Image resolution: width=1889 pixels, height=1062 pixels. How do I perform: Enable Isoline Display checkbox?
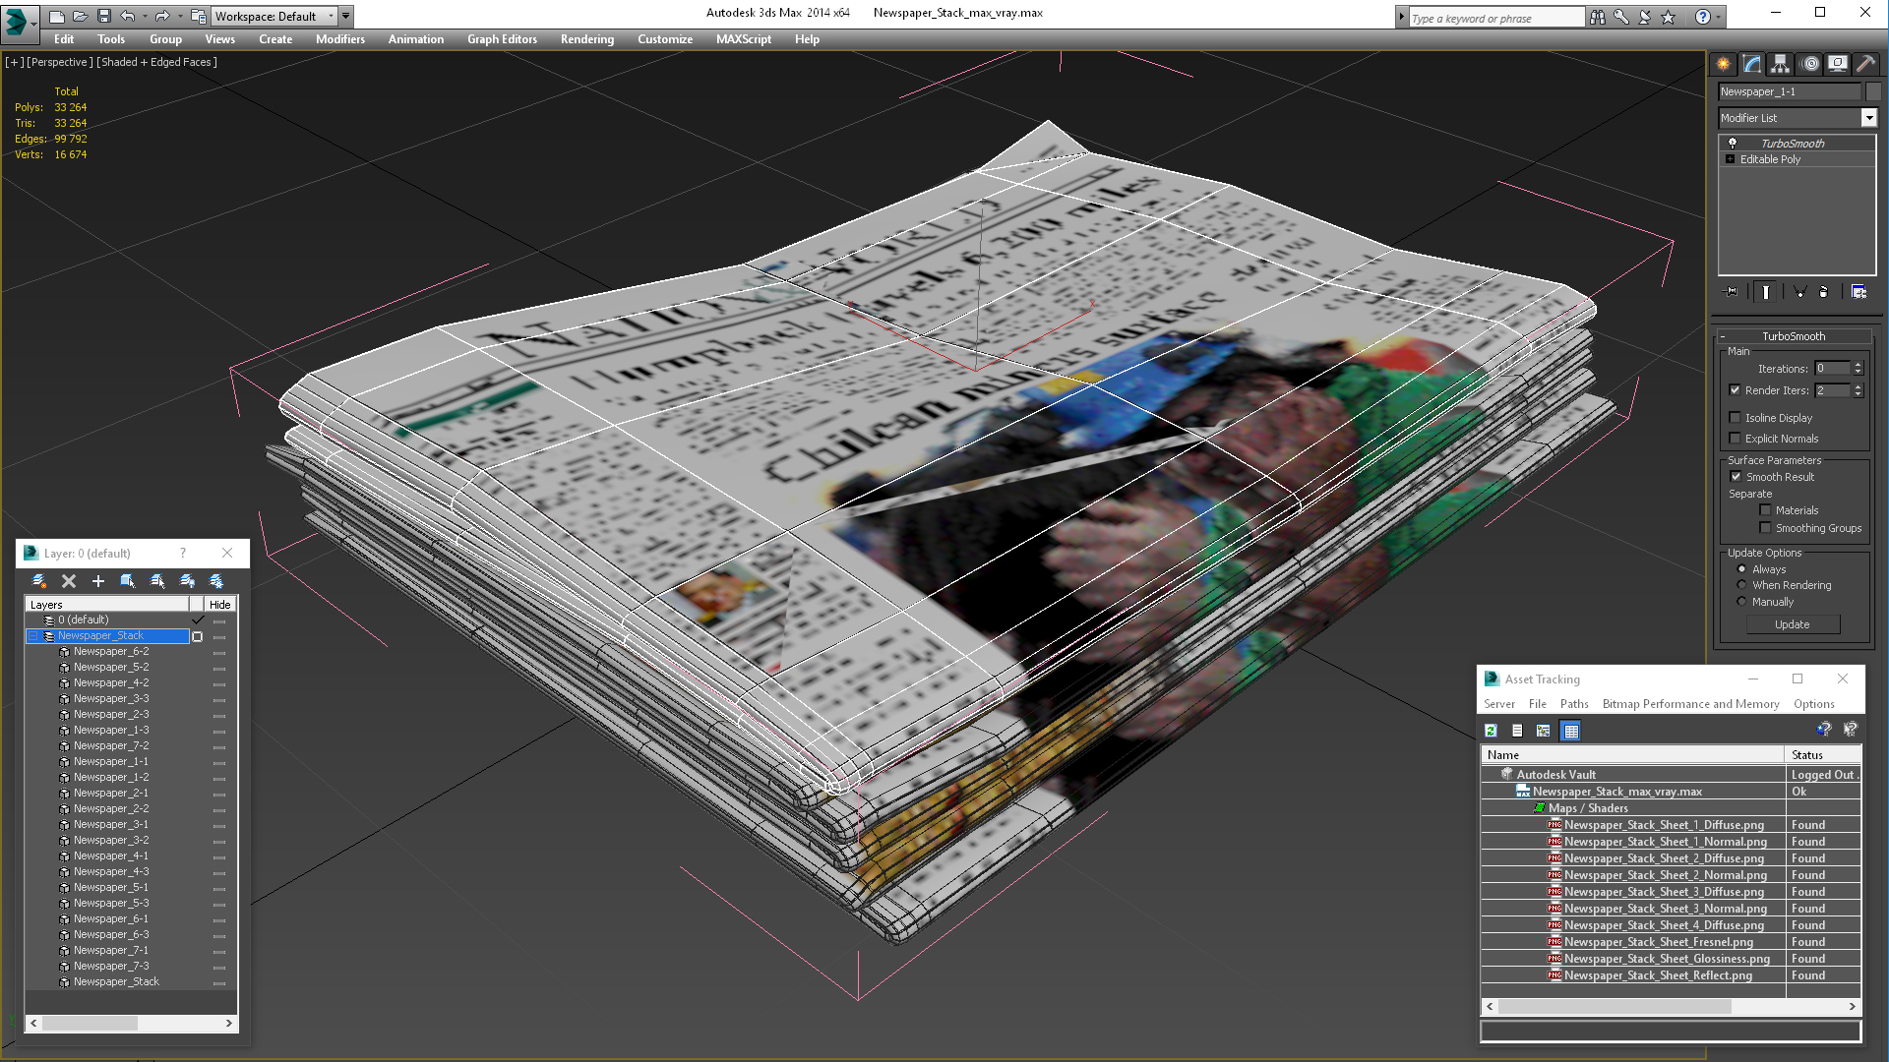(1736, 418)
